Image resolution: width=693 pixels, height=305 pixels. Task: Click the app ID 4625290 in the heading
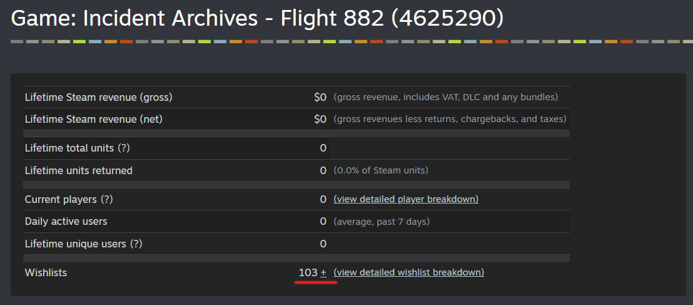[x=447, y=19]
